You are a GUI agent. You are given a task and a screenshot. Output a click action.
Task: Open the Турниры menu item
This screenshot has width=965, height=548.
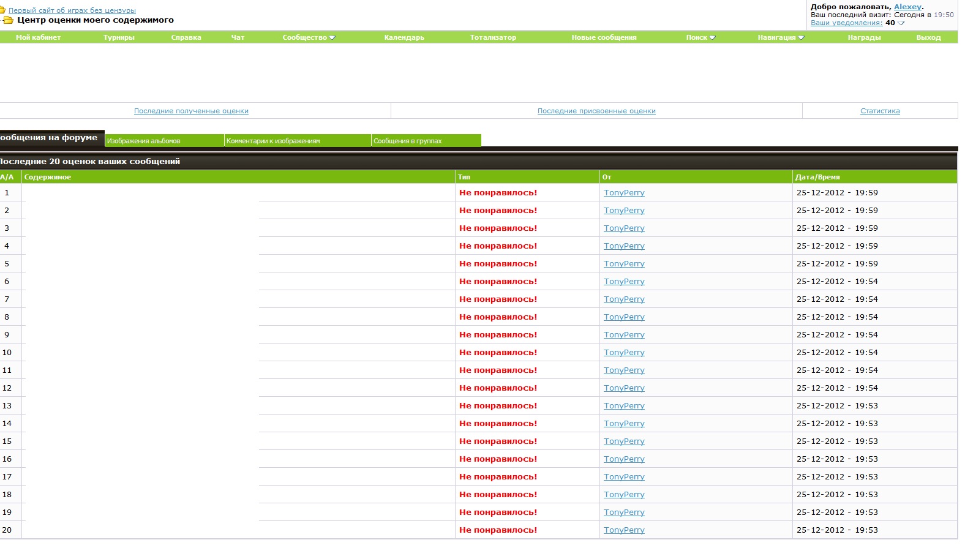pos(119,38)
